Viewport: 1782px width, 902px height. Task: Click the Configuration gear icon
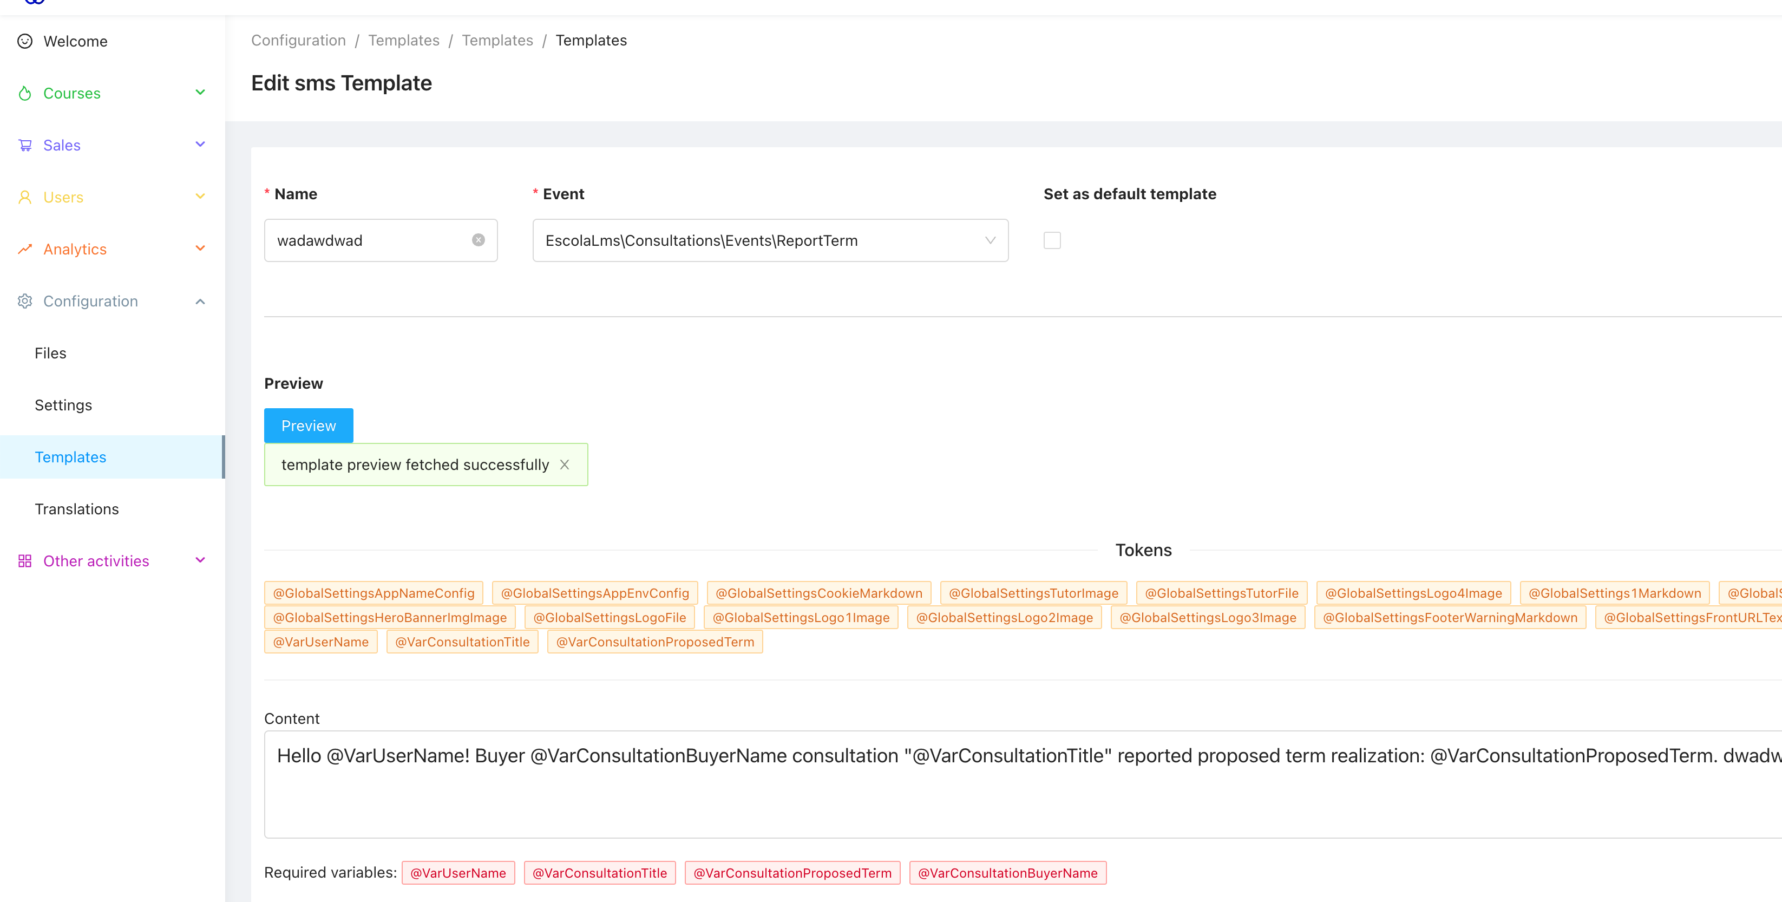[x=25, y=301]
